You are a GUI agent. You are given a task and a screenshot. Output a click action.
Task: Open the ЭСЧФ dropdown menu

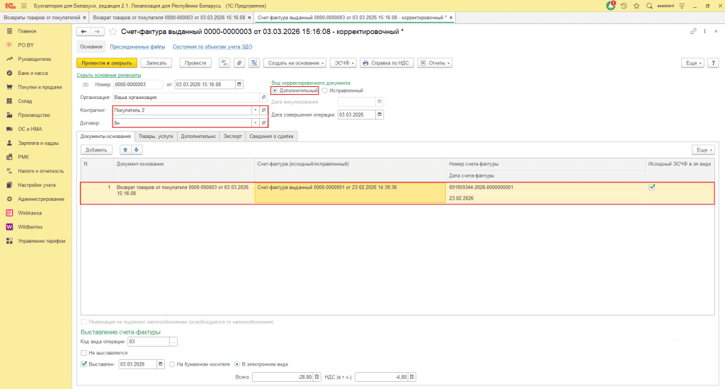[343, 63]
